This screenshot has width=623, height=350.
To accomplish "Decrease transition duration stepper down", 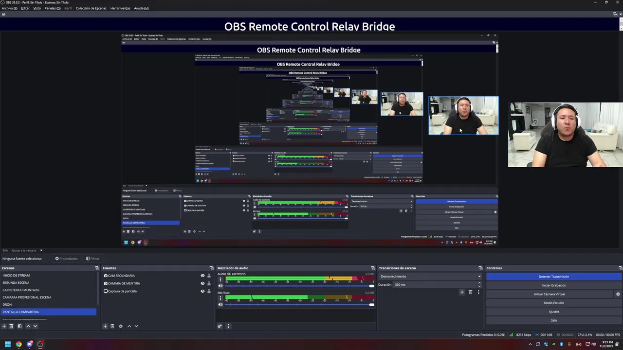I will (x=479, y=286).
